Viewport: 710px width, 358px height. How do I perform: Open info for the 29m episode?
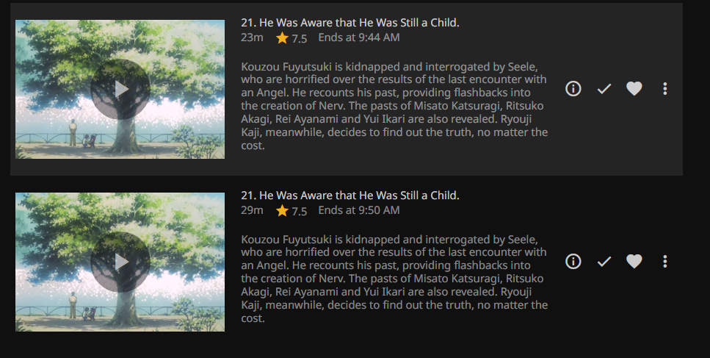(573, 261)
